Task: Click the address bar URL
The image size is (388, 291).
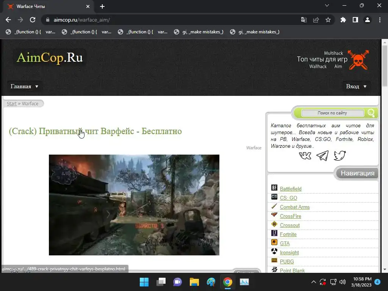Action: (82, 20)
